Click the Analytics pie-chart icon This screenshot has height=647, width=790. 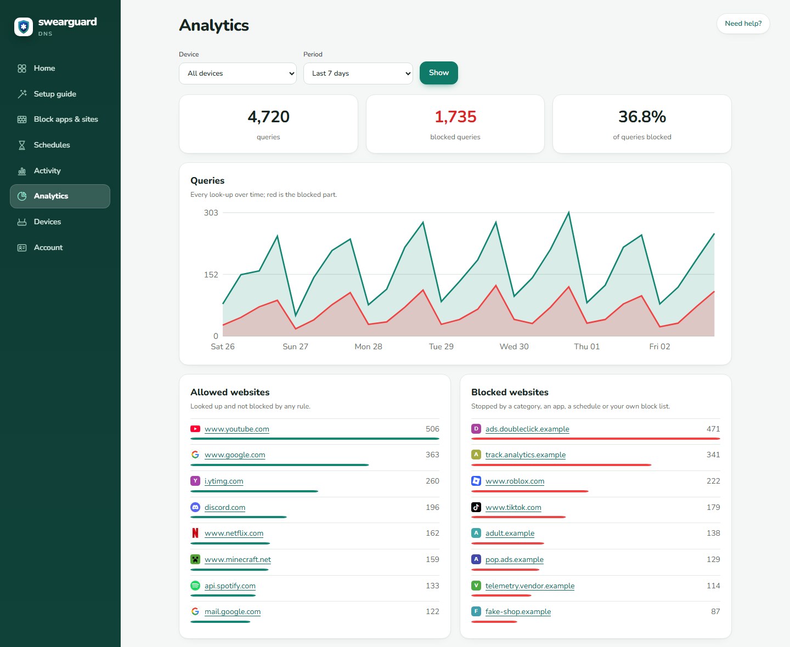click(x=22, y=196)
